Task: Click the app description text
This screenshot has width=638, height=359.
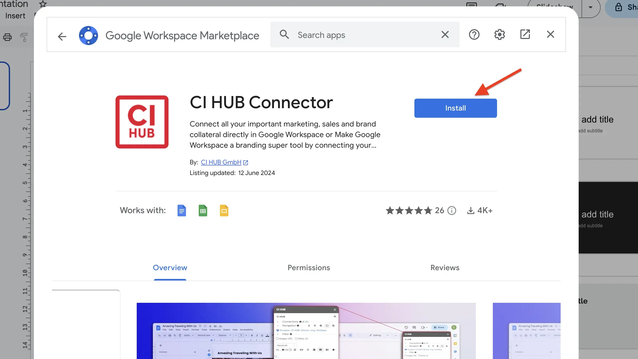Action: point(285,135)
